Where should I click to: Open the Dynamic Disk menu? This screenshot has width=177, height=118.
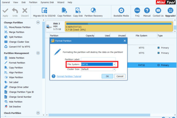point(47,2)
